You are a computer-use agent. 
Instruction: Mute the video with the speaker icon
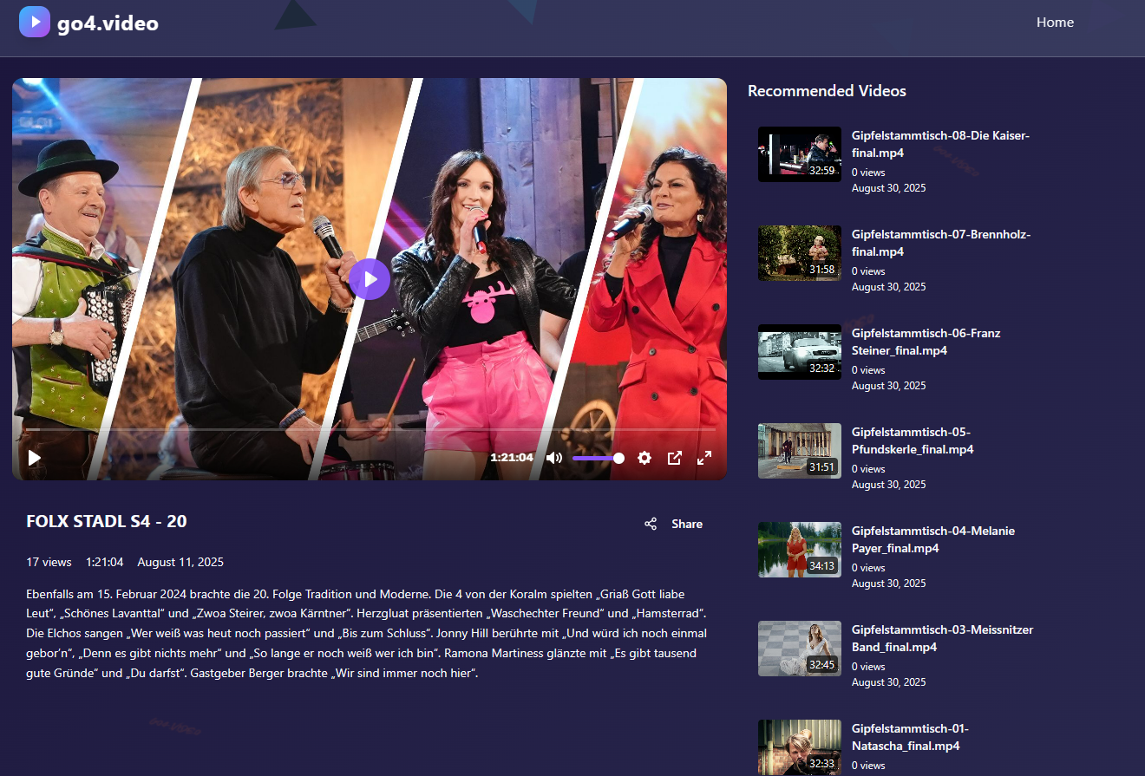click(x=554, y=458)
